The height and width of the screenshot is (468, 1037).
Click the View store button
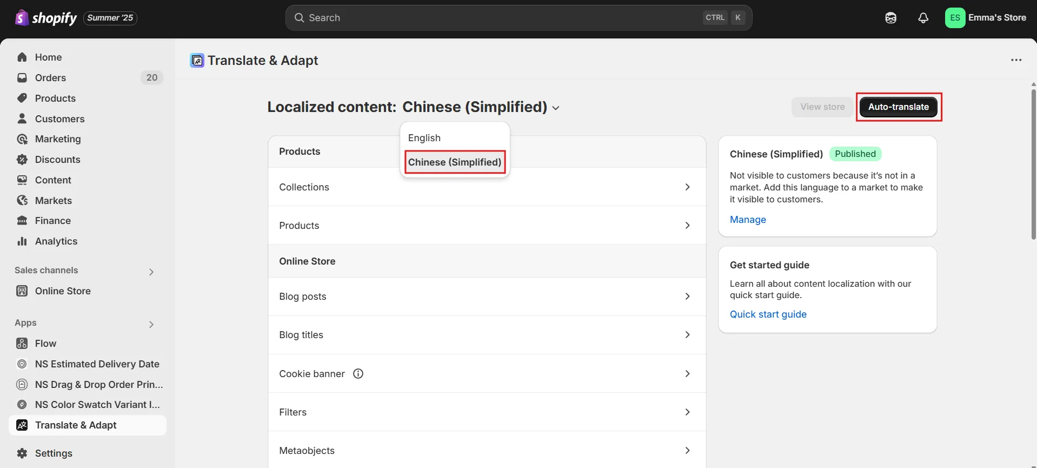pos(822,107)
